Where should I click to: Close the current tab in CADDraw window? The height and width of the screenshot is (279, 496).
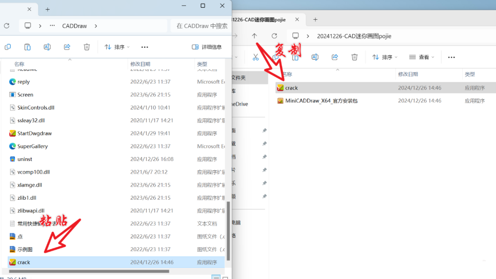pyautogui.click(x=29, y=9)
